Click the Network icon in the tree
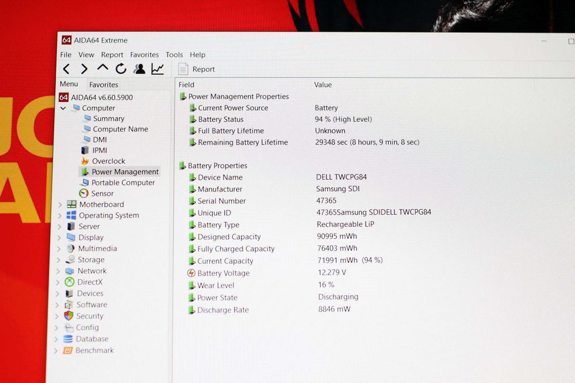 (70, 271)
